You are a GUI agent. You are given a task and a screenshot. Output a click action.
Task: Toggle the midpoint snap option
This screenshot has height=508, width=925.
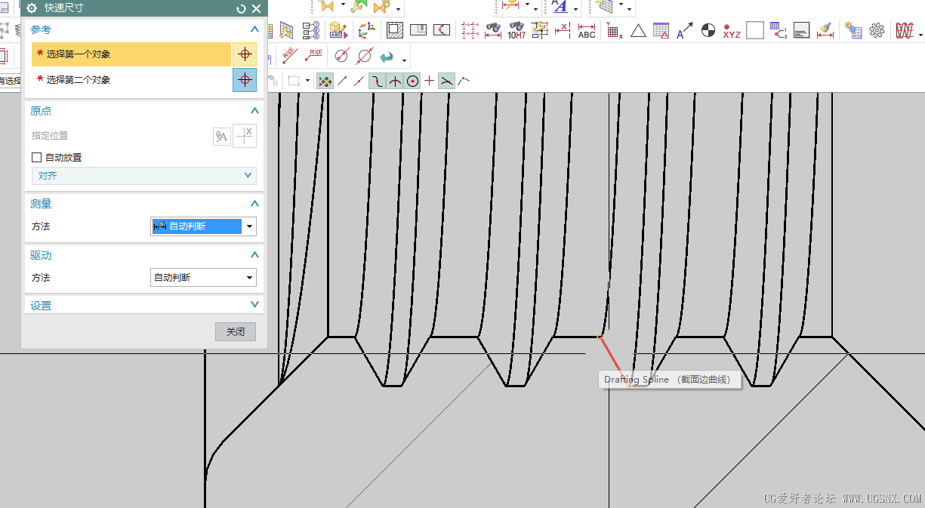pos(359,81)
